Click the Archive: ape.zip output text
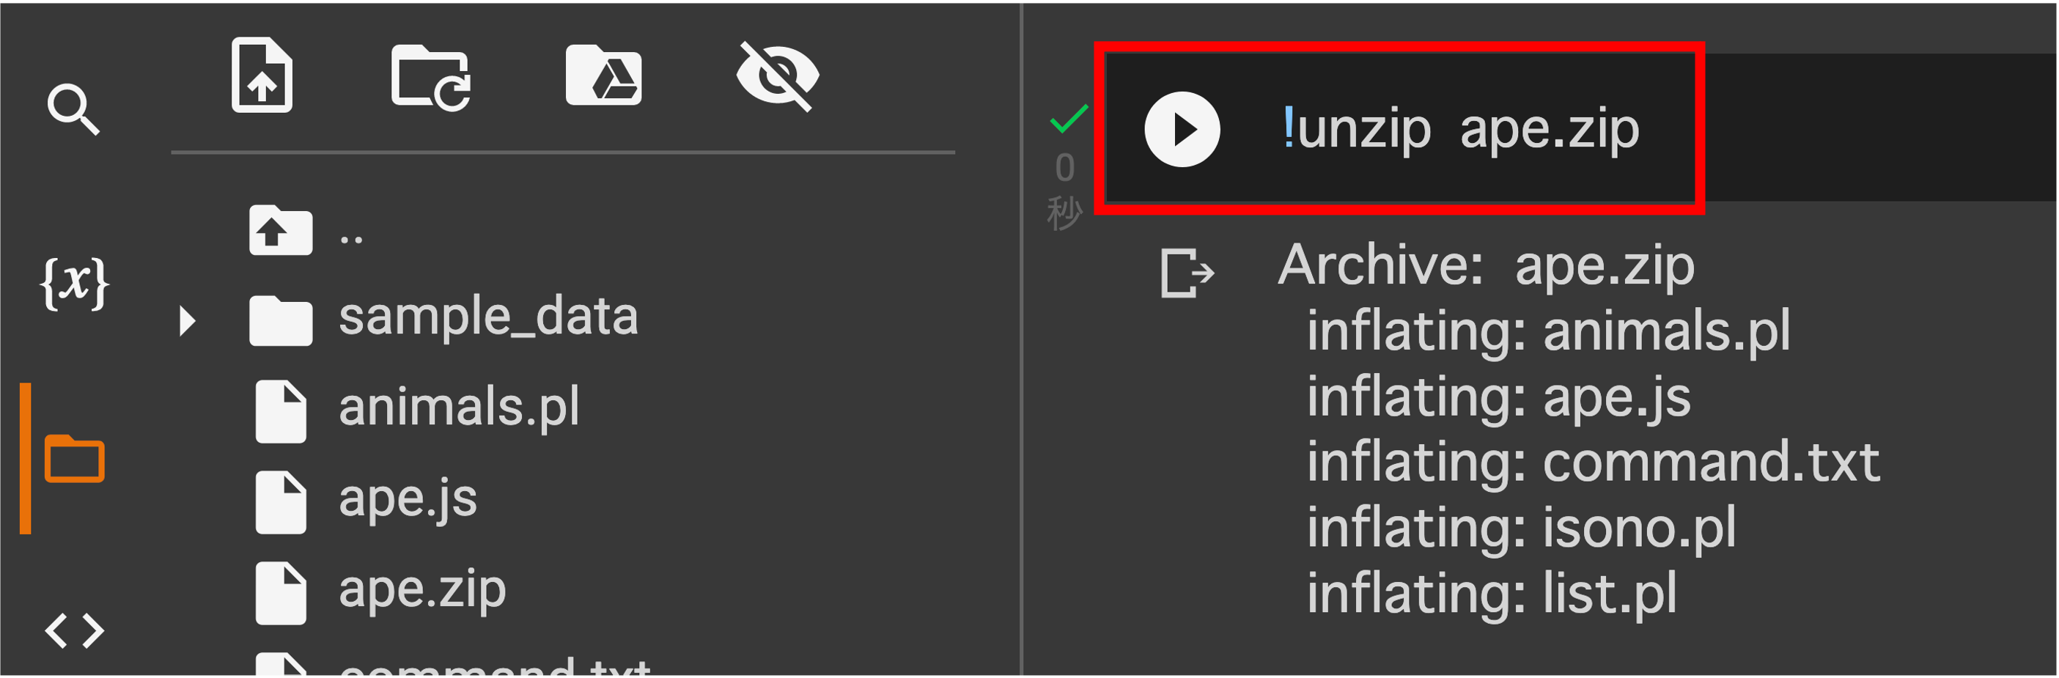 point(1486,265)
